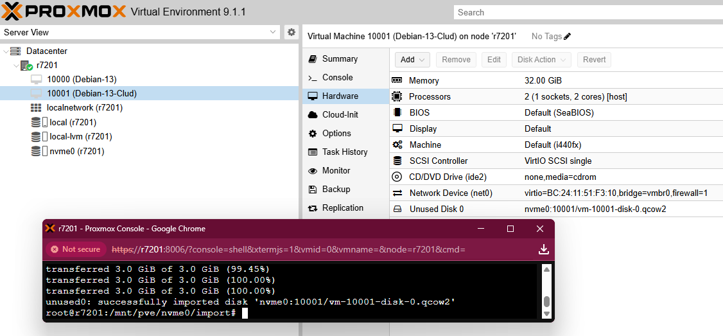Switch to the Console tab
Screen dimensions: 723x336
tap(337, 77)
